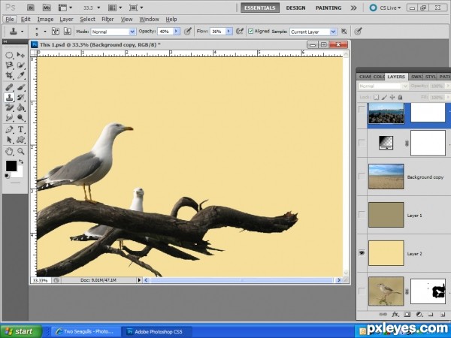
Task: Switch to the Swatches panel tab
Action: (416, 77)
